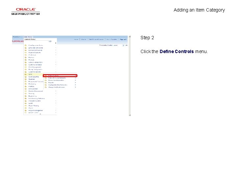This screenshot has width=237, height=178.
Task: Click Add to Favorites link
Action: pos(112,40)
